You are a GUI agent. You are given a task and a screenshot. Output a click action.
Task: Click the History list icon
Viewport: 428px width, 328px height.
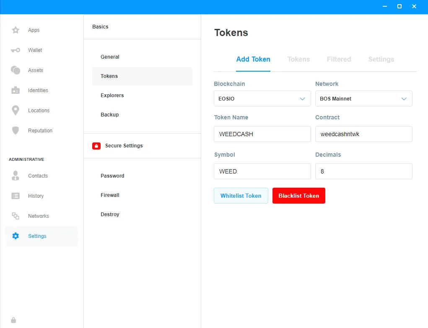(x=16, y=196)
